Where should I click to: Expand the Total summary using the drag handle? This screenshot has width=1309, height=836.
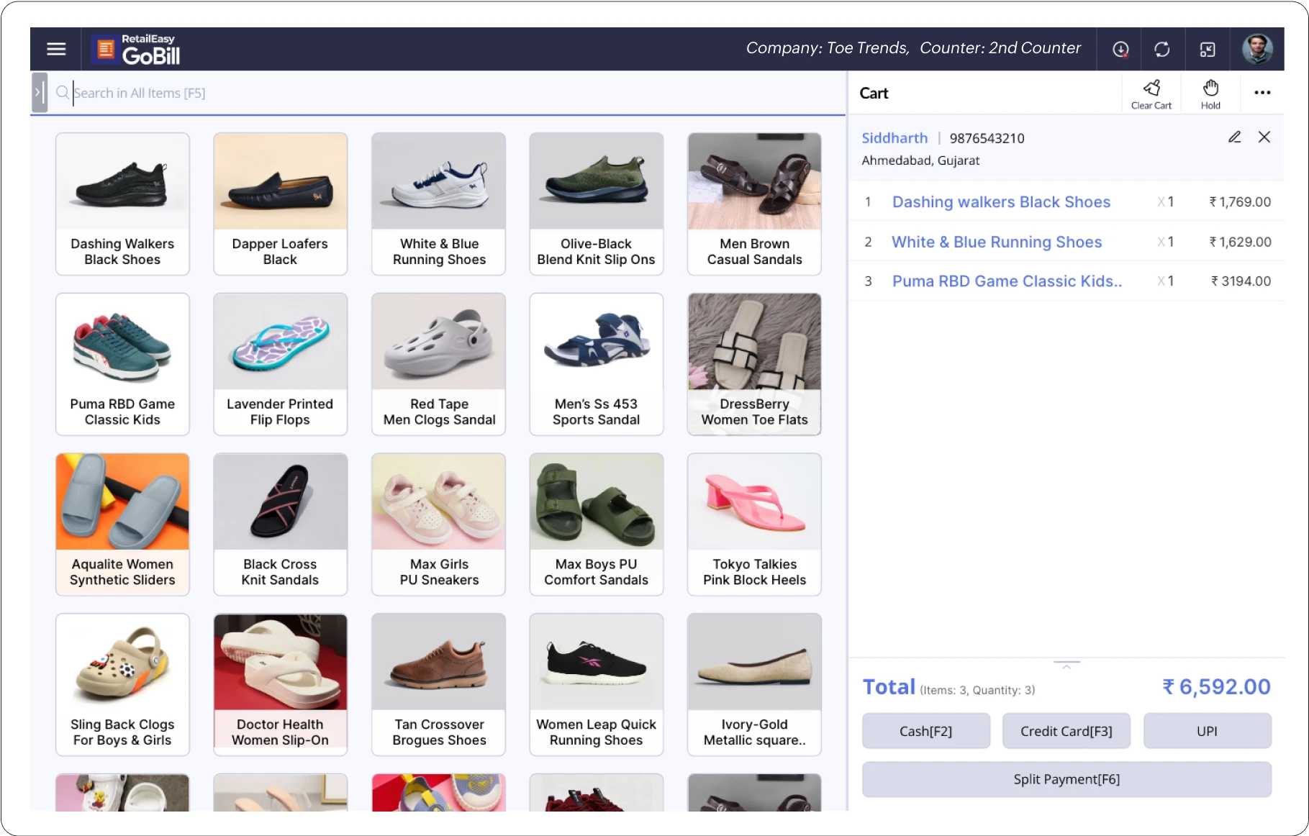click(x=1066, y=665)
